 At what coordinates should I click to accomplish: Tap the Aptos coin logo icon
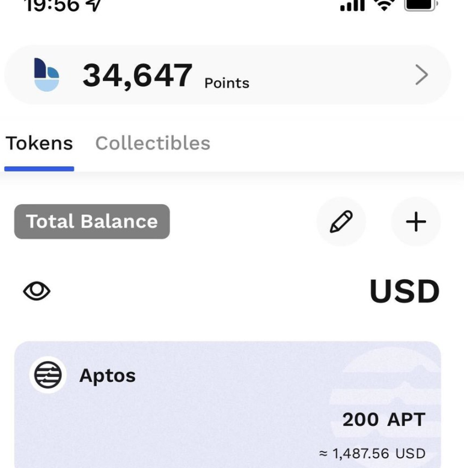coord(47,376)
